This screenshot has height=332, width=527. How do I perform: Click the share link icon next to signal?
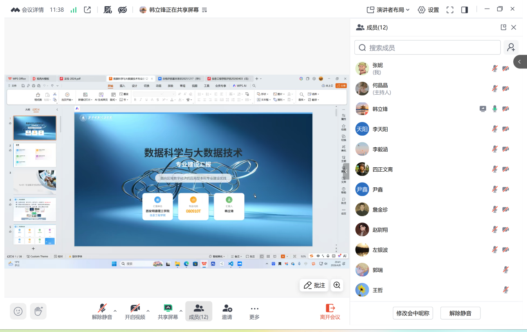[87, 10]
